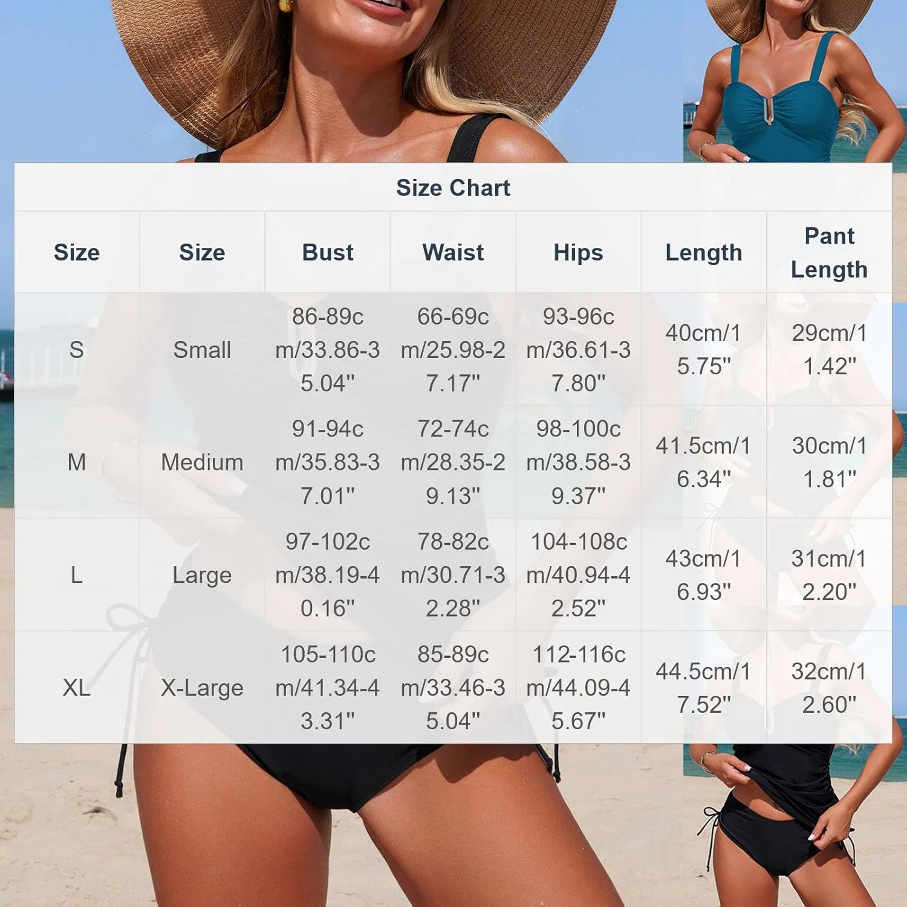
Task: Click the "Medium" size name cell
Action: (x=202, y=462)
